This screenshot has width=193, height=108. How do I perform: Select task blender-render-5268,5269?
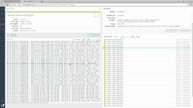[x=147, y=58]
